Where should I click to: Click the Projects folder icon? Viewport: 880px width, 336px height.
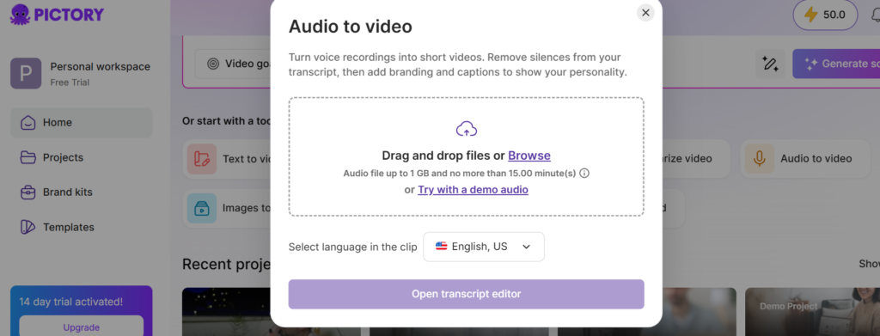coord(28,157)
